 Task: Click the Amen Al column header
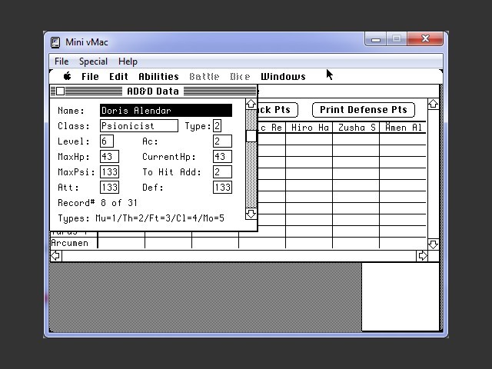pyautogui.click(x=403, y=128)
